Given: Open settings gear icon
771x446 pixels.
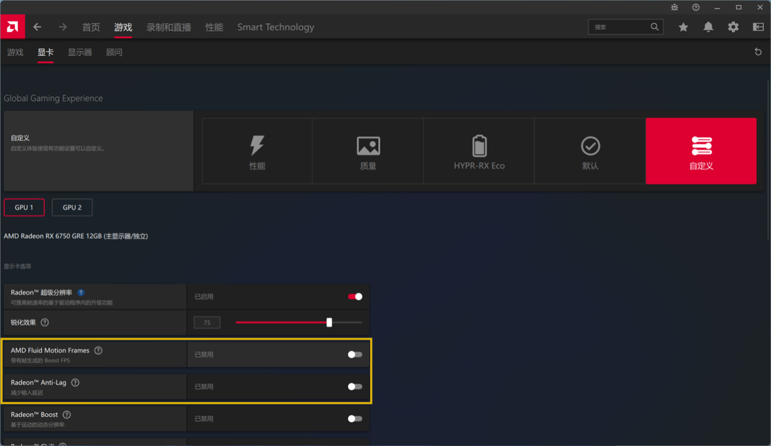Looking at the screenshot, I should tap(733, 27).
